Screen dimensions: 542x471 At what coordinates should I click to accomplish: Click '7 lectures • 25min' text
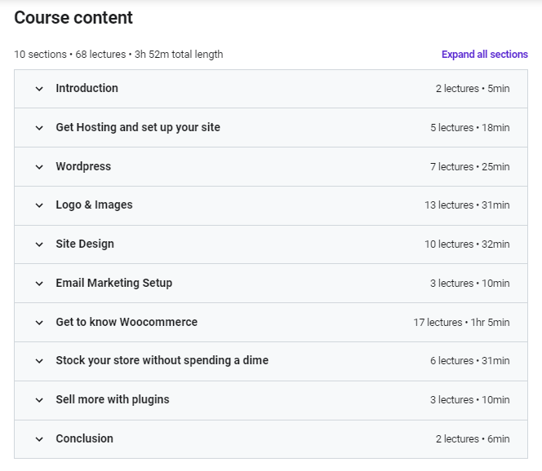(x=469, y=167)
